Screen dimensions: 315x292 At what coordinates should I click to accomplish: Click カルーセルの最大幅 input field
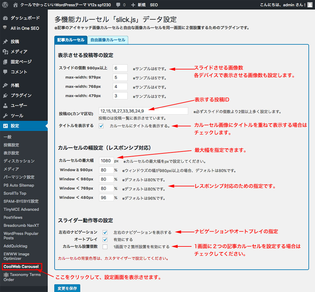pyautogui.click(x=106, y=161)
